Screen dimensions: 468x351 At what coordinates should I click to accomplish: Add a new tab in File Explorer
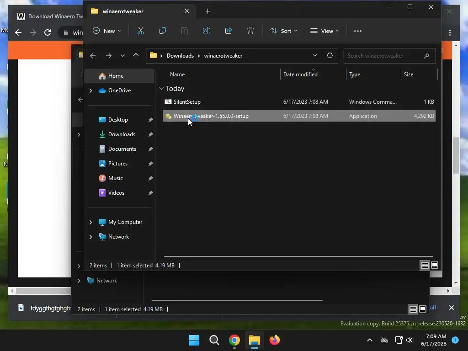(x=208, y=11)
